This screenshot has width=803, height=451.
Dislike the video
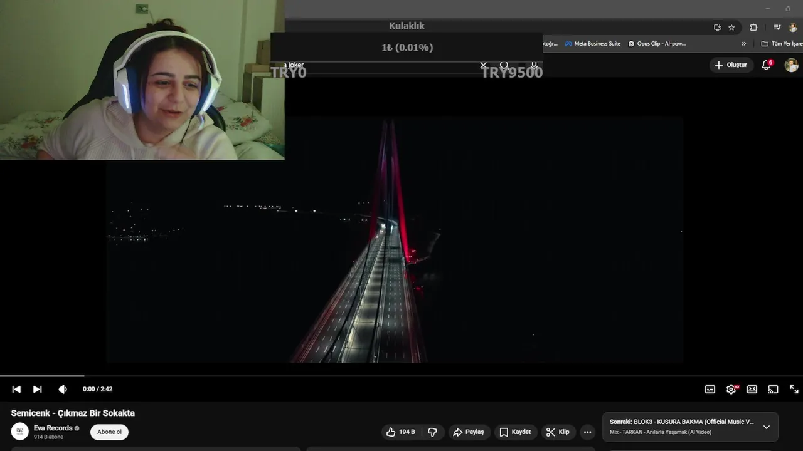[432, 432]
